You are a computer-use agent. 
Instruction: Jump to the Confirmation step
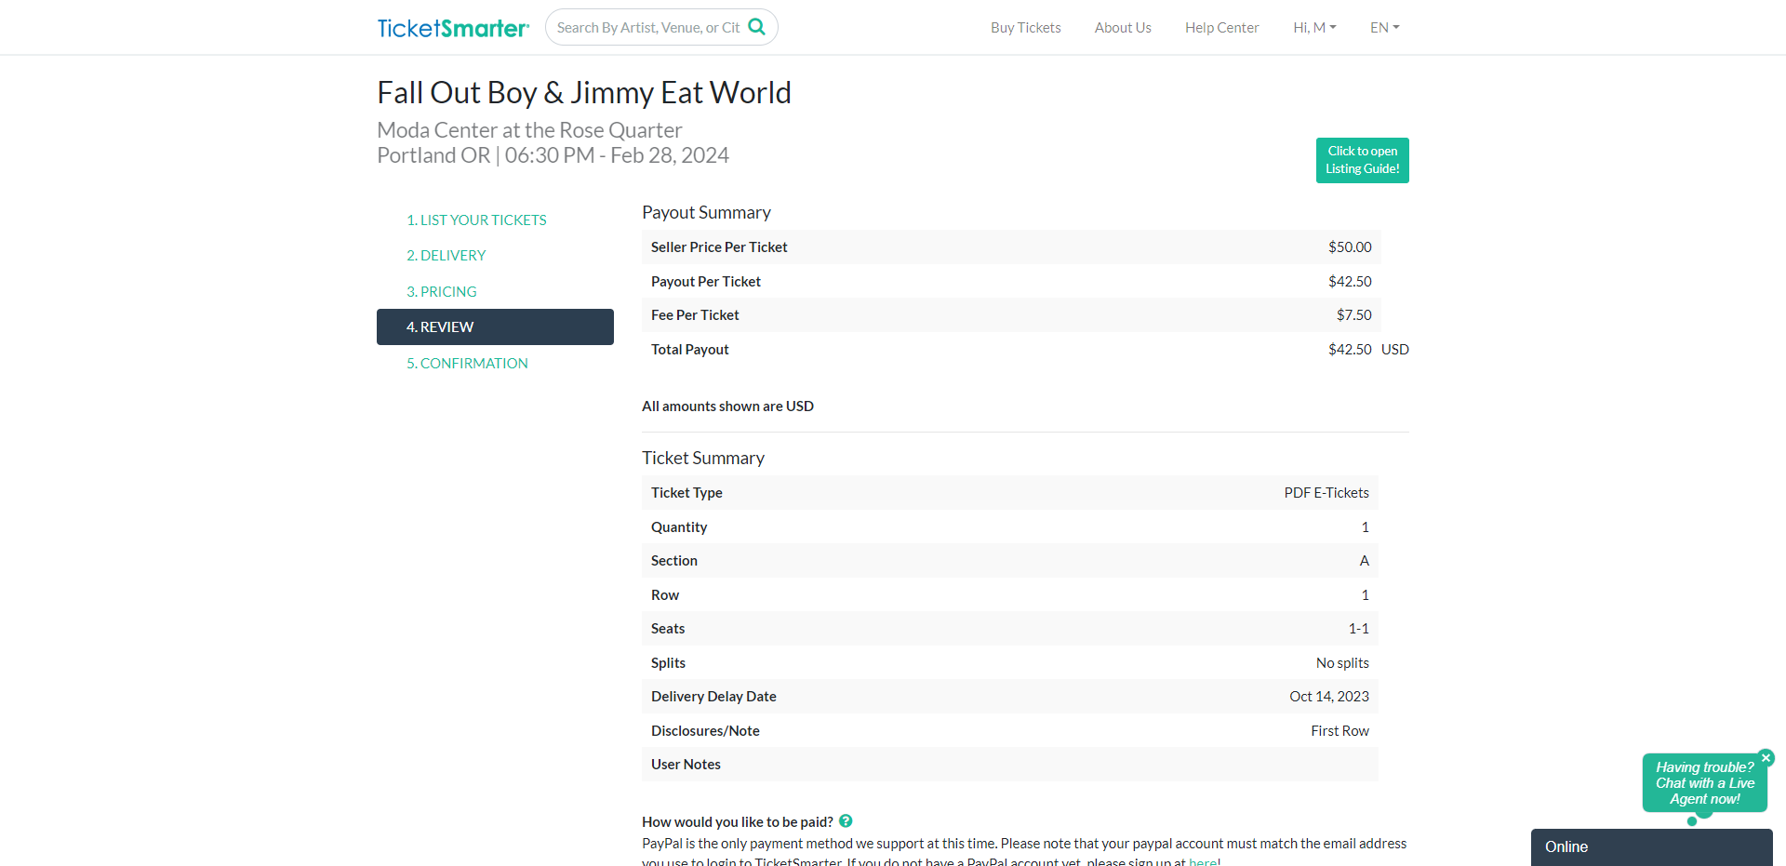(x=467, y=364)
